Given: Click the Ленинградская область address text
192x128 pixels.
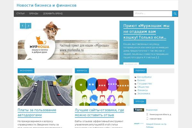Looking at the screenshot, I should tap(160, 115).
